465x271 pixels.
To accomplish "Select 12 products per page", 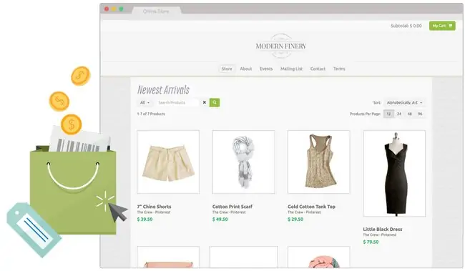I will click(x=388, y=114).
